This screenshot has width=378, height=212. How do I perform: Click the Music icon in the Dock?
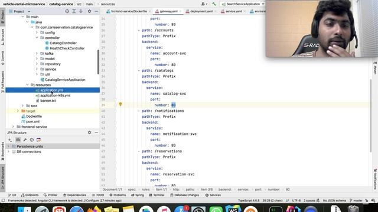pyautogui.click(x=164, y=210)
